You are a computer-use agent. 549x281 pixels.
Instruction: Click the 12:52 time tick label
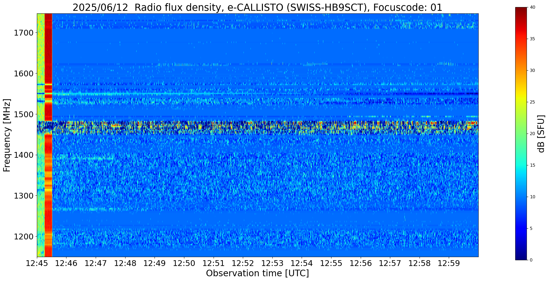tap(243, 263)
